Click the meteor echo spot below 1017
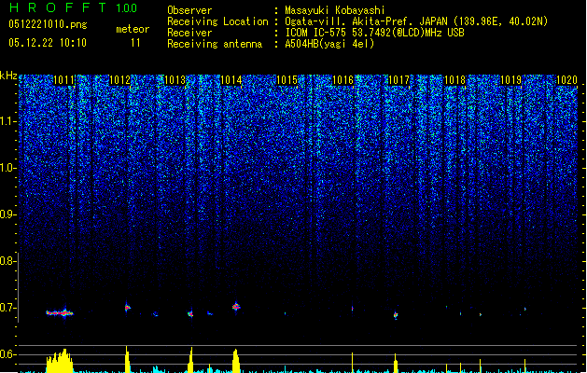Image resolution: width=587 pixels, height=373 pixels. click(396, 315)
